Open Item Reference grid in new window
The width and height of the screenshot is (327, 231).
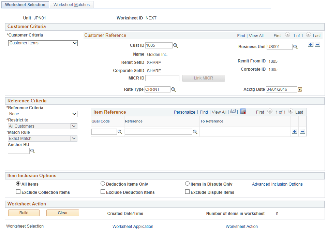234,112
